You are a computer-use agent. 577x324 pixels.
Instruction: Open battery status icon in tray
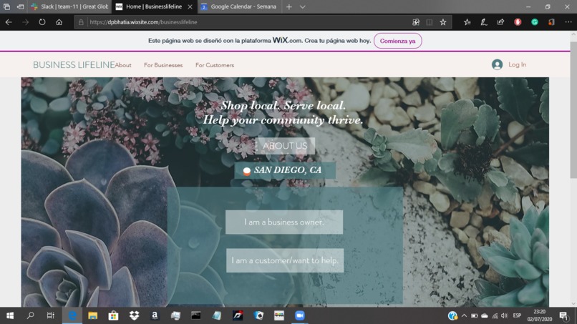coord(475,315)
